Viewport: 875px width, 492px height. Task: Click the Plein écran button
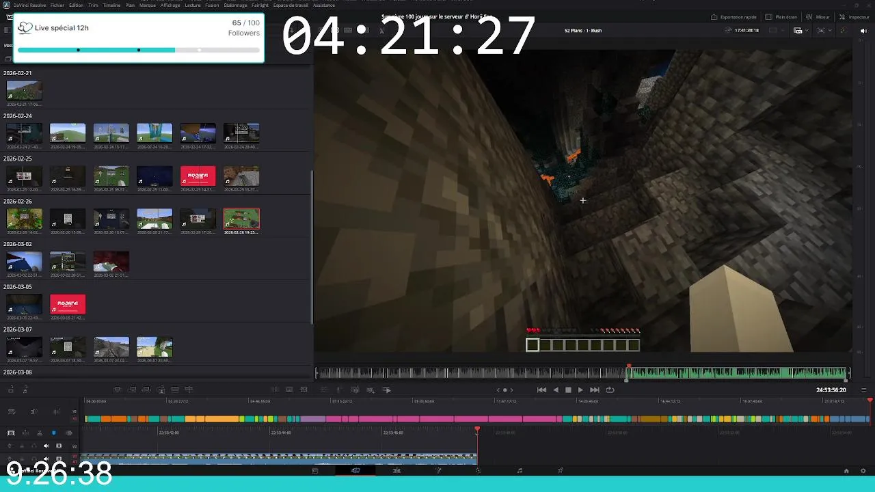click(781, 17)
